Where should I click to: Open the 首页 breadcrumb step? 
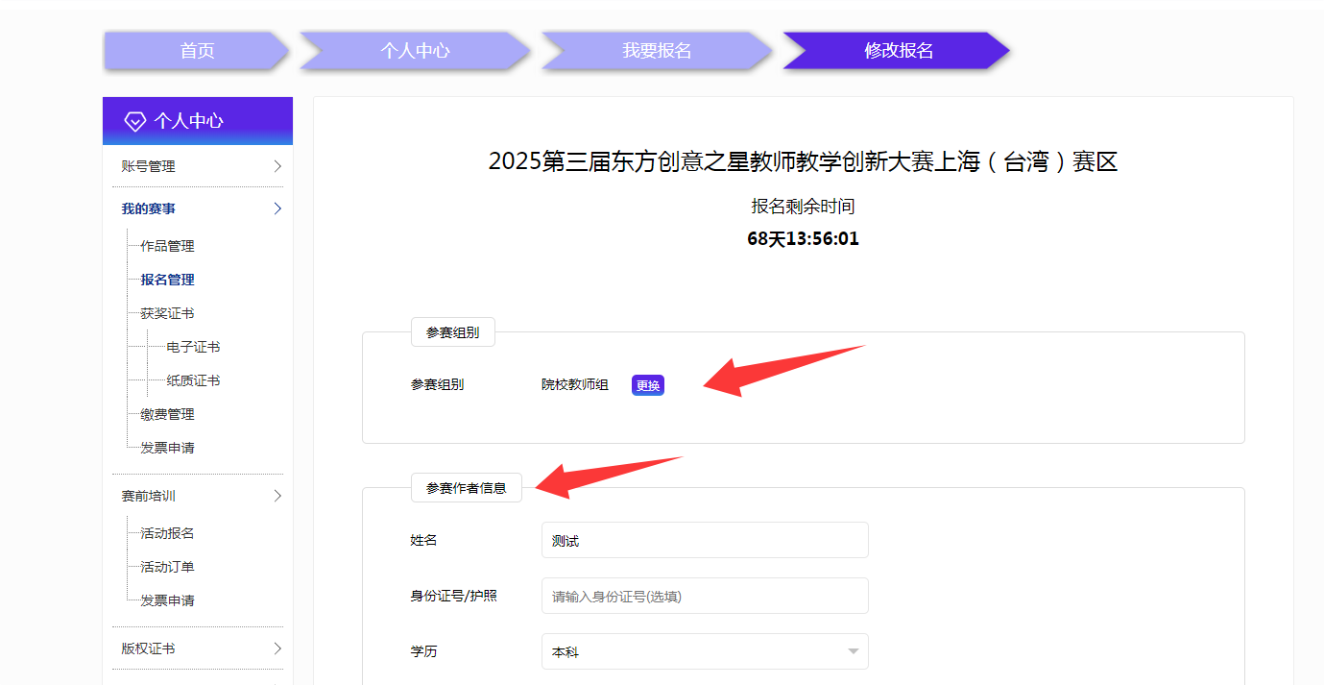coord(195,51)
